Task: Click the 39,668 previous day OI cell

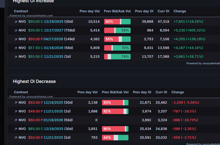Action: pos(148,22)
